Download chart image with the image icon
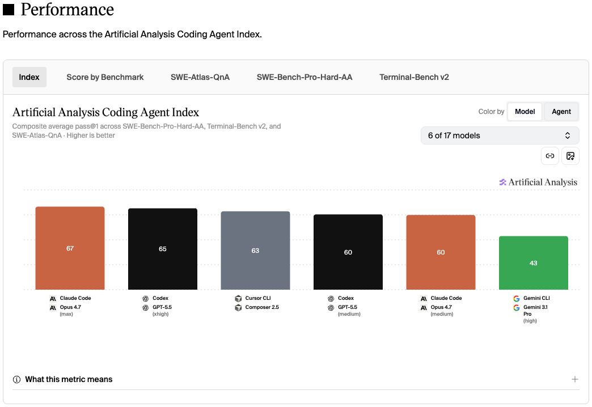 click(570, 156)
